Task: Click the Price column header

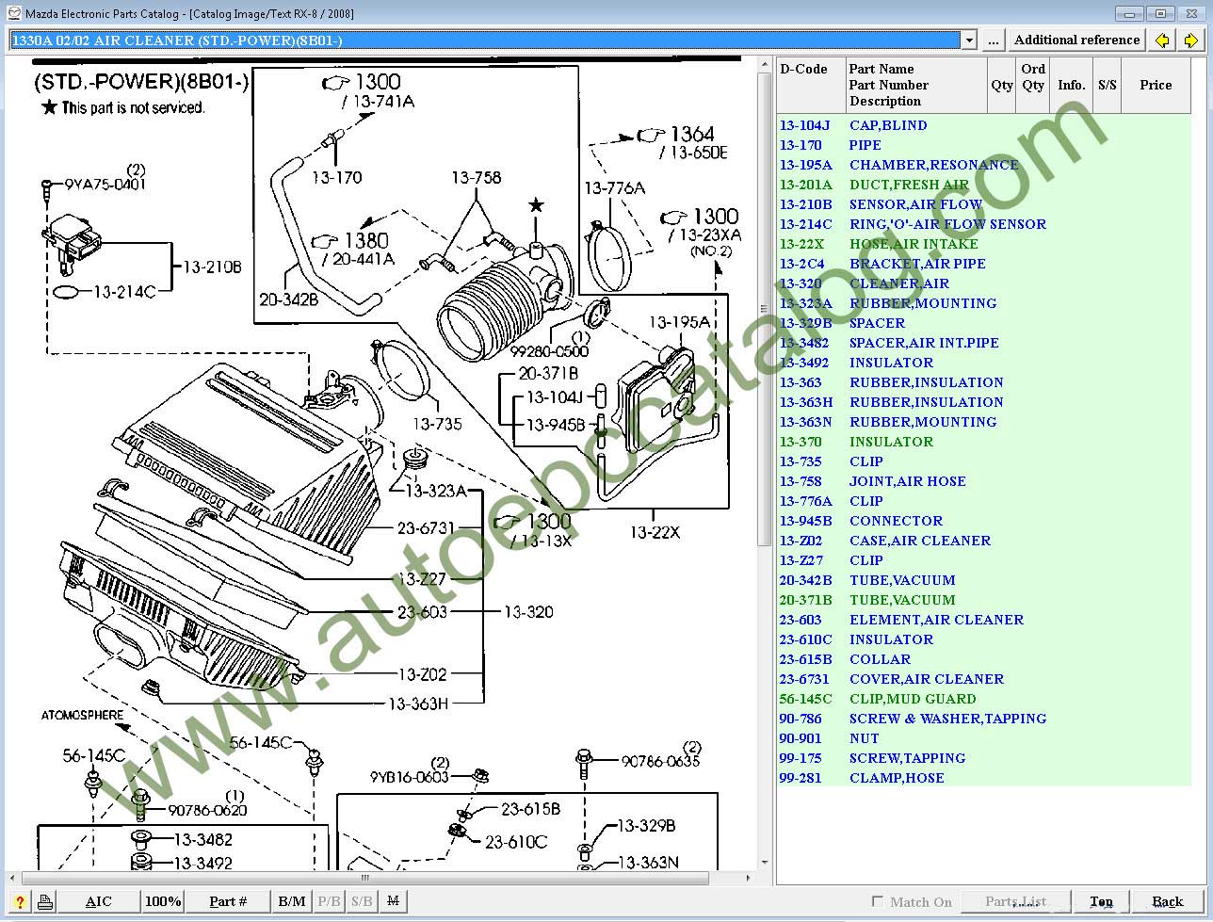Action: pos(1156,85)
